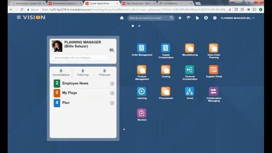This screenshot has height=153, width=272.
Task: Click the Vision logo
Action: [34, 17]
